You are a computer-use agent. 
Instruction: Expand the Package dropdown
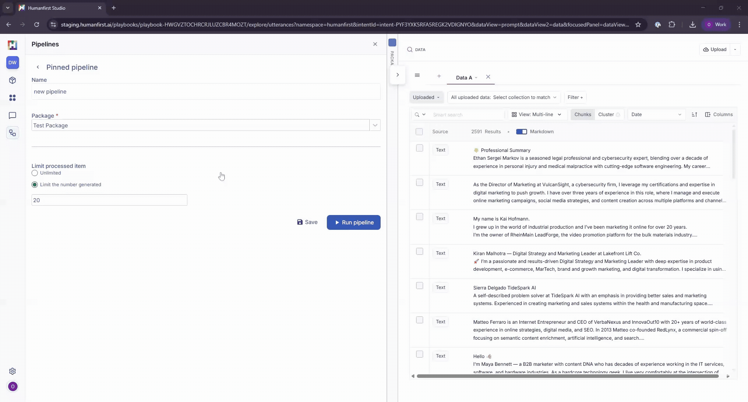(x=375, y=125)
